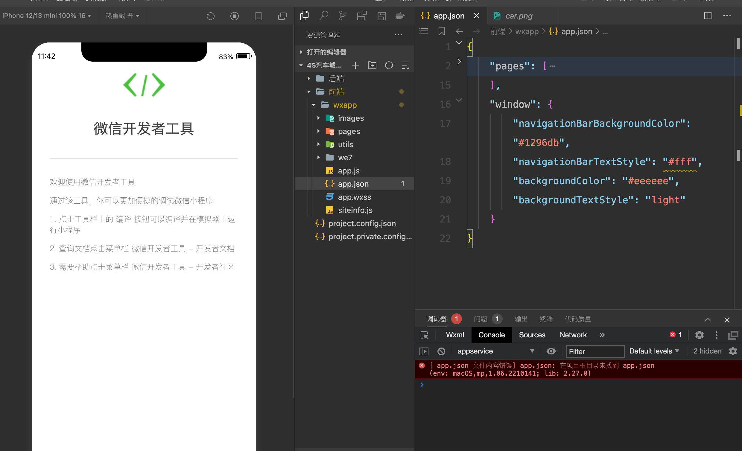Open the source control branch icon
Image resolution: width=742 pixels, height=451 pixels.
[x=342, y=16]
